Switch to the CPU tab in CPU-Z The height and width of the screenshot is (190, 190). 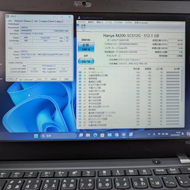(x=10, y=21)
